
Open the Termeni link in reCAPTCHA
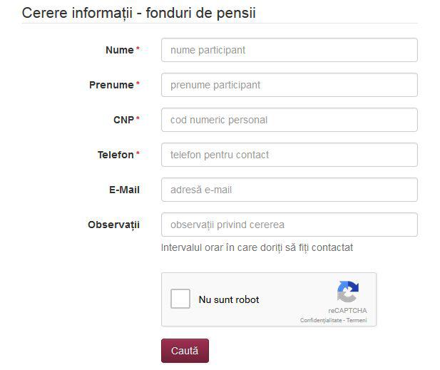357,320
